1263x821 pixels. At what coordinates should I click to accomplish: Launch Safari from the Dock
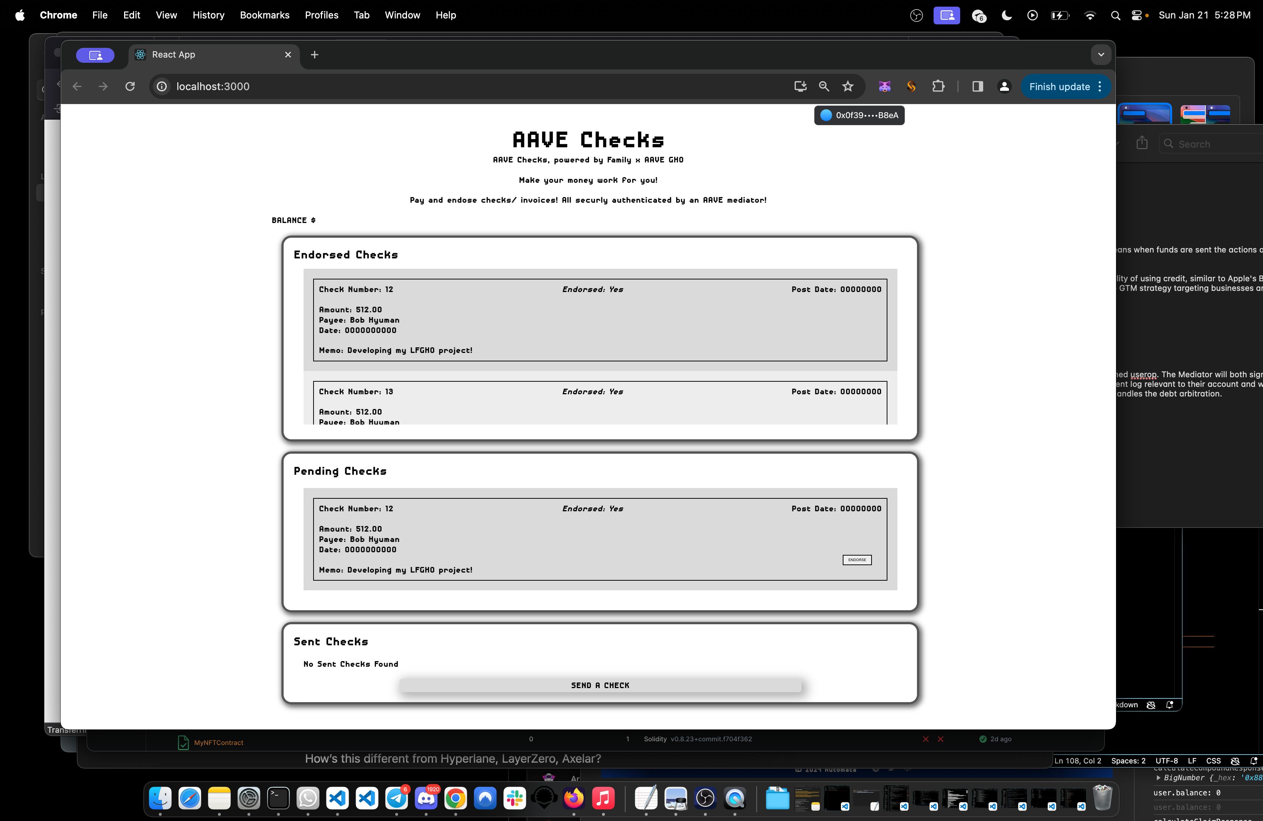[190, 798]
